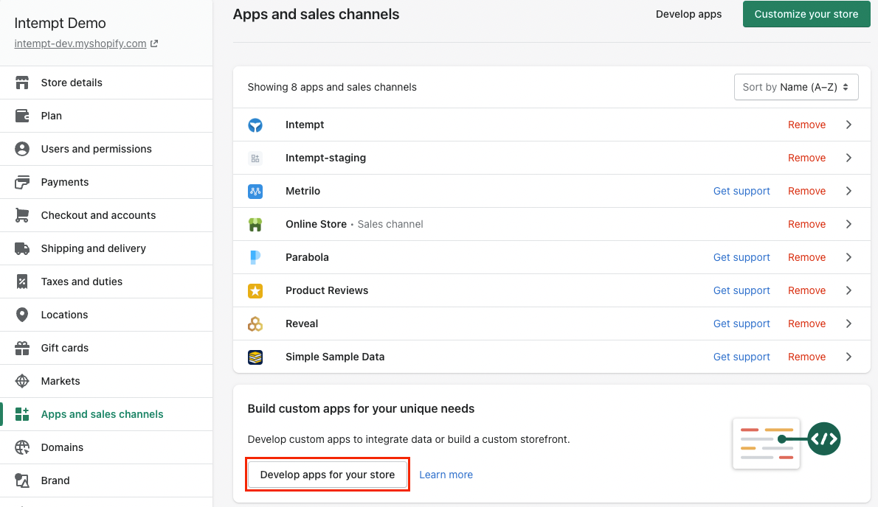Viewport: 878px width, 507px height.
Task: Go to Users and permissions settings
Action: click(x=106, y=149)
